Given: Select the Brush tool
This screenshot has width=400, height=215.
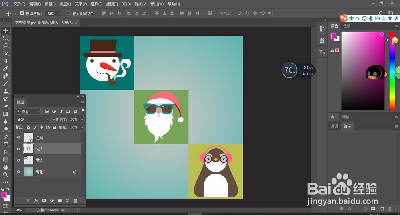Looking at the screenshot, I should pyautogui.click(x=5, y=84).
